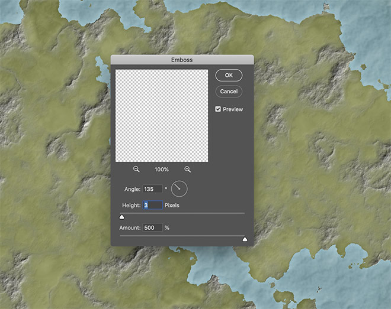Focus the Height value field
Viewport: 391px width, 309px height.
click(152, 205)
